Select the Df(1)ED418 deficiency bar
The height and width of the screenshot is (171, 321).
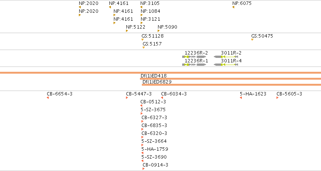(x=230, y=79)
